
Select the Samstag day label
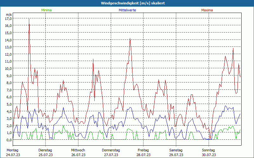pos(176,150)
